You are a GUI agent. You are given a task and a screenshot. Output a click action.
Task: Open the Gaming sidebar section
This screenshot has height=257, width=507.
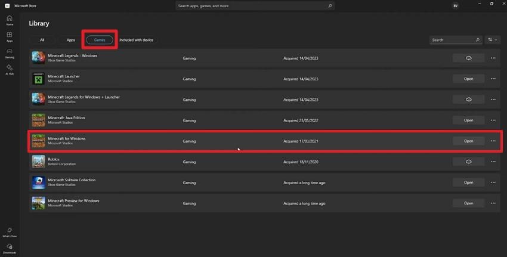(x=10, y=53)
